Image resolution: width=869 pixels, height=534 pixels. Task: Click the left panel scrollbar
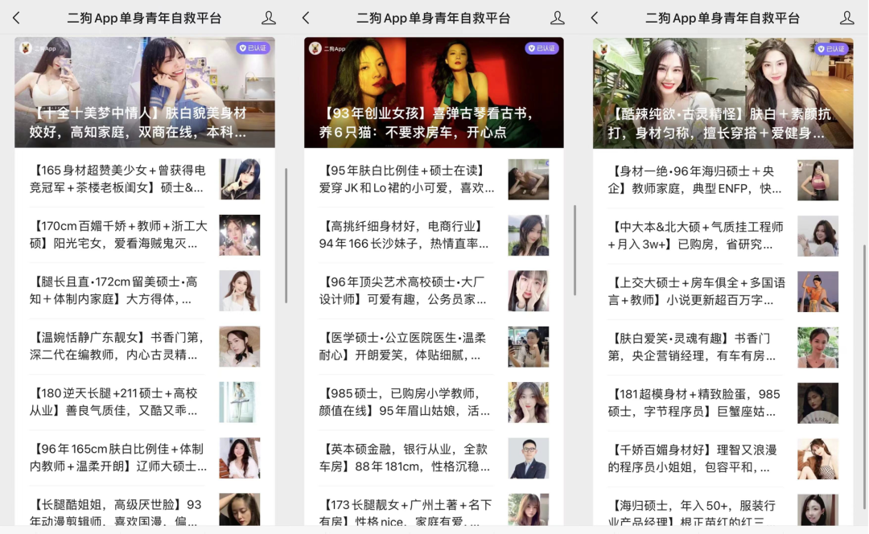286,233
